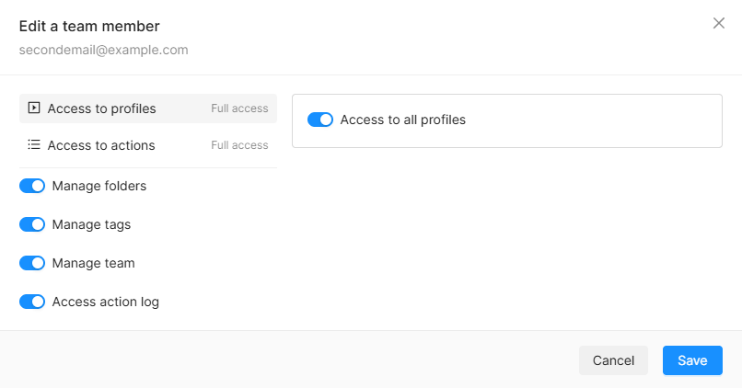Screen dimensions: 742x388
Task: Switch off Access action log toggle
Action: 32,302
